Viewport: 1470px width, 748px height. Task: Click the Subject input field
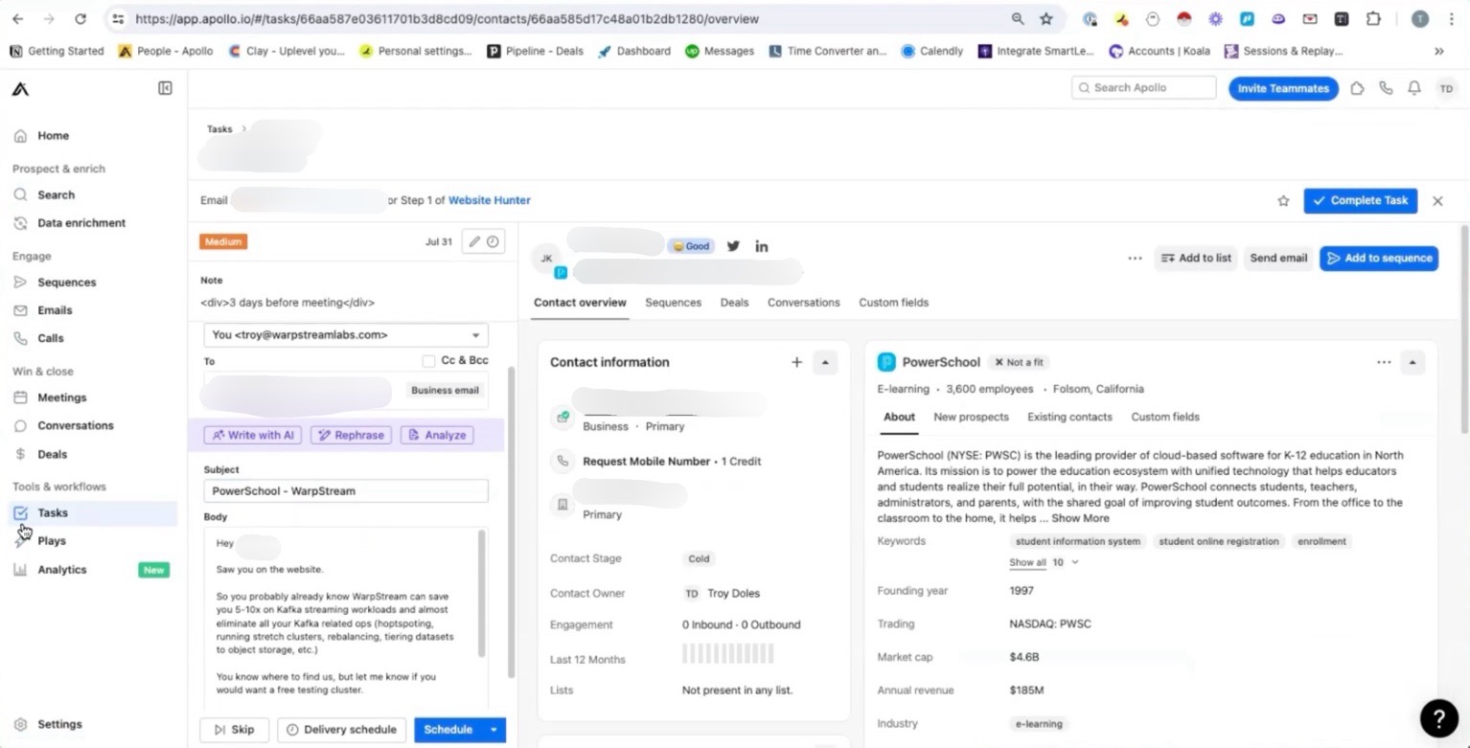346,491
